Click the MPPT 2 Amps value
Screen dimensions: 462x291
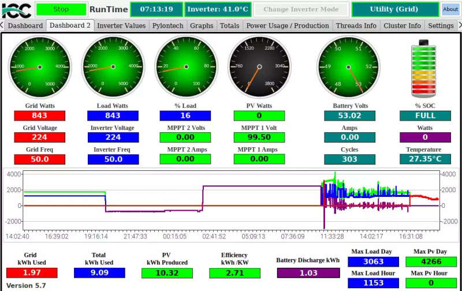[x=185, y=159]
